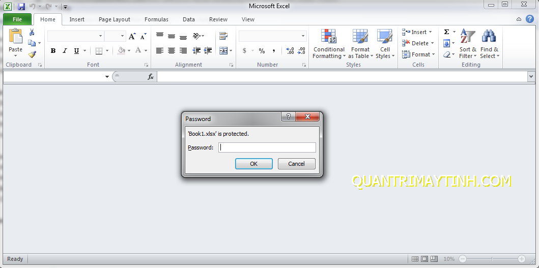This screenshot has height=268, width=539.
Task: Click the Password dialog help button
Action: tap(289, 117)
